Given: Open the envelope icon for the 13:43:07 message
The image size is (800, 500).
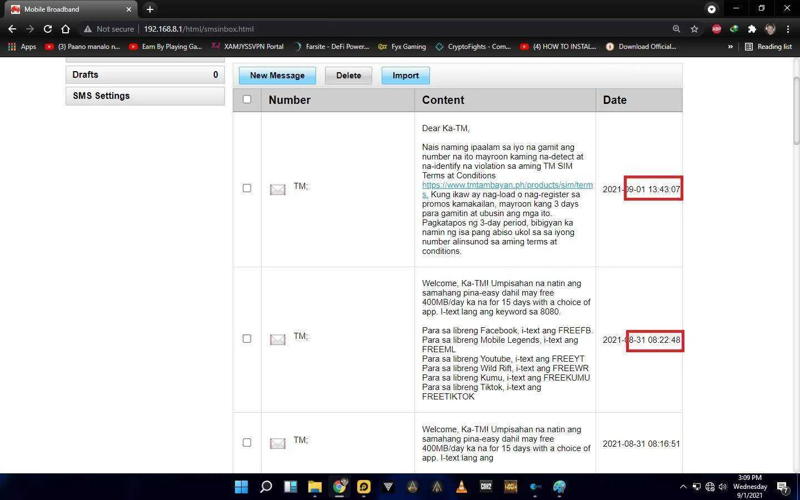Looking at the screenshot, I should tap(278, 189).
